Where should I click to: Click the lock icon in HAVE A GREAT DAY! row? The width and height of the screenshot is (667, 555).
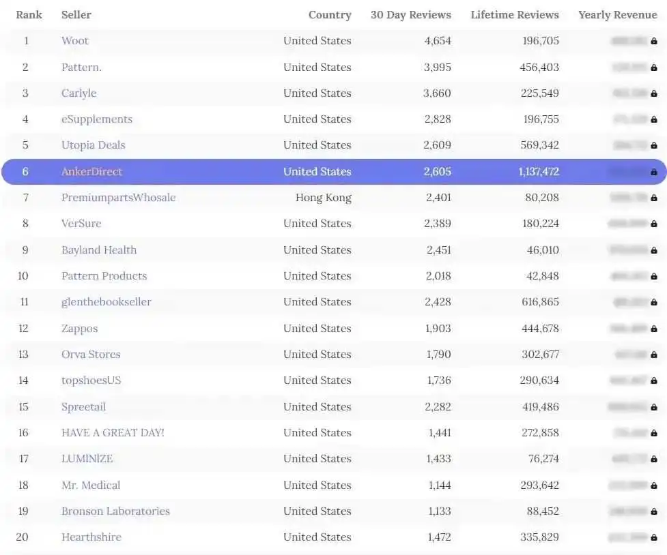(x=654, y=432)
